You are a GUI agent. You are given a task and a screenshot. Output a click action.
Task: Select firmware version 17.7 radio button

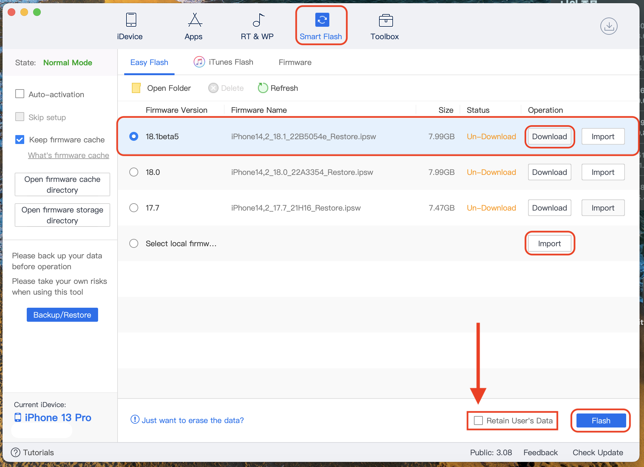(x=134, y=208)
